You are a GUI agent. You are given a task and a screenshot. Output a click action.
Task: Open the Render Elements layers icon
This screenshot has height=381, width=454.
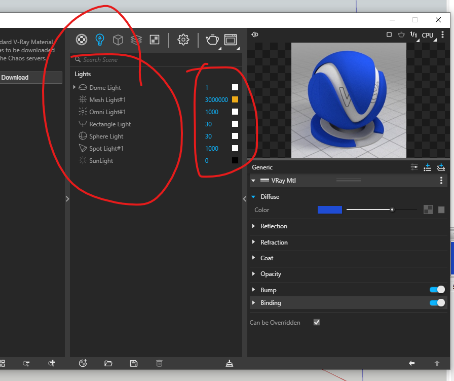136,40
